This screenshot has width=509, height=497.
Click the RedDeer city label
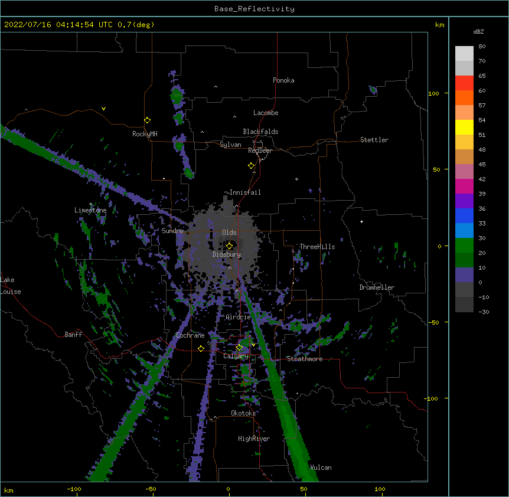(260, 151)
